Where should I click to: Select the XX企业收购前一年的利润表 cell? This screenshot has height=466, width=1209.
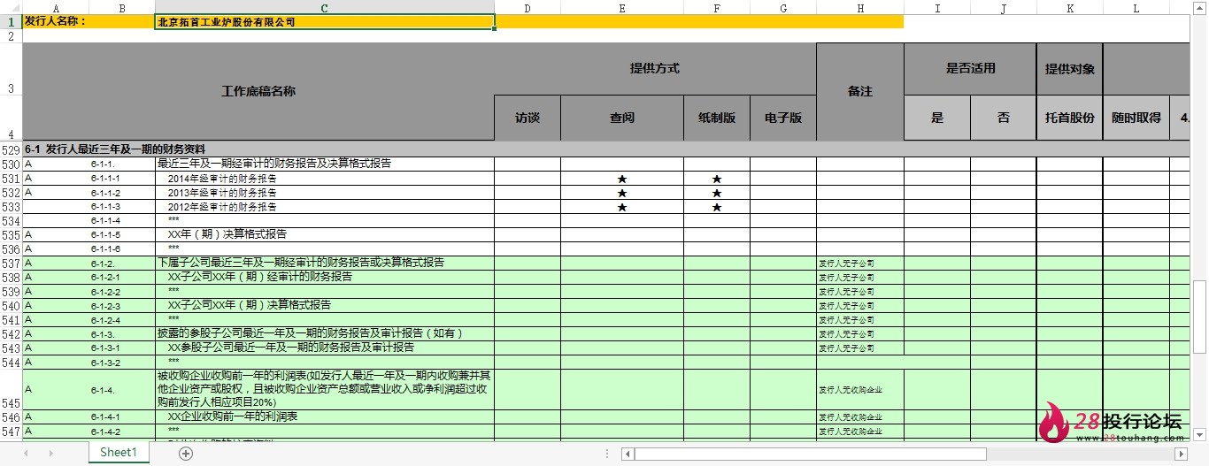tap(325, 416)
